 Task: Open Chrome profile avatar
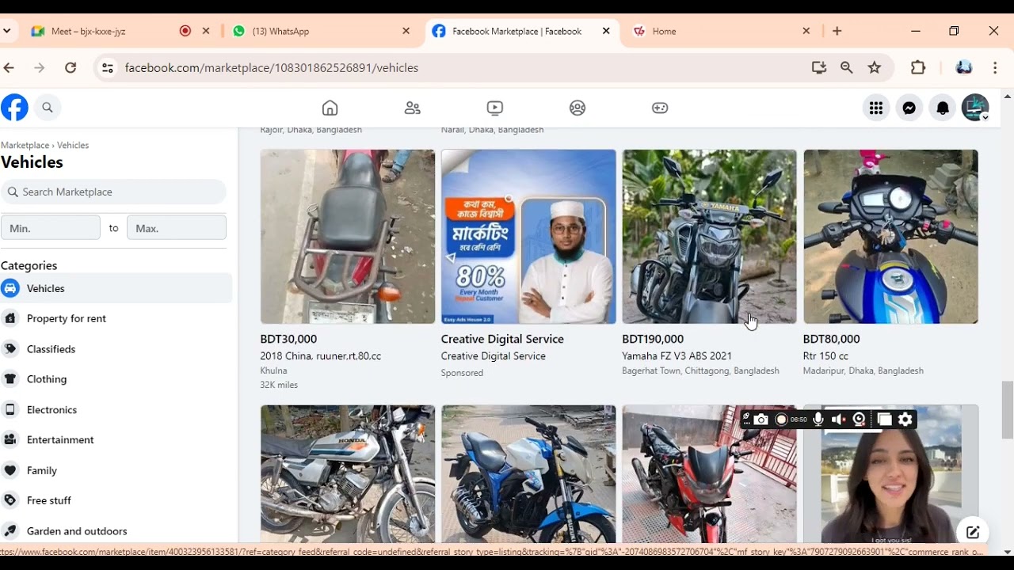tap(964, 68)
